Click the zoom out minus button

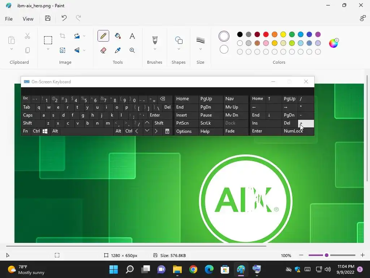pos(301,255)
